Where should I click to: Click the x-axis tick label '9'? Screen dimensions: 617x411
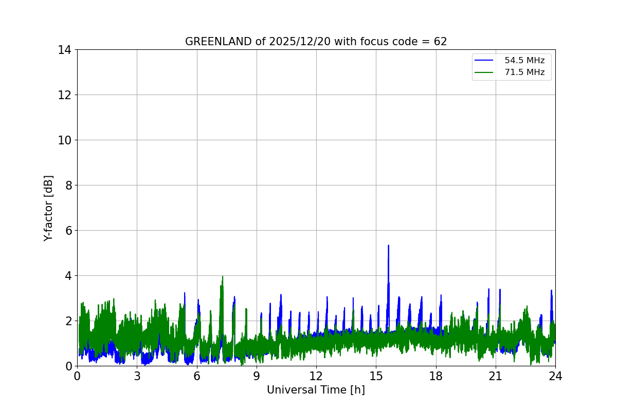coord(257,376)
